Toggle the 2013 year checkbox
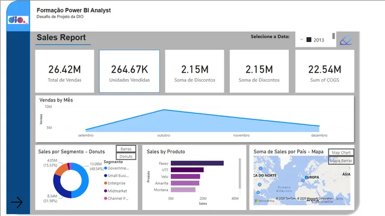The height and width of the screenshot is (216, 385). [x=309, y=40]
